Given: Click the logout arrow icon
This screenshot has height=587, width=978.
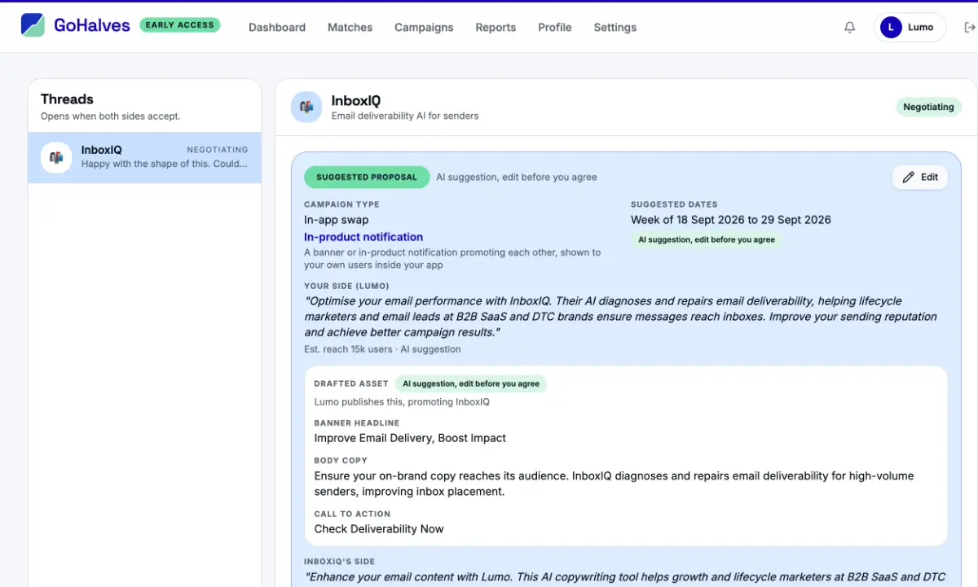Looking at the screenshot, I should point(969,27).
